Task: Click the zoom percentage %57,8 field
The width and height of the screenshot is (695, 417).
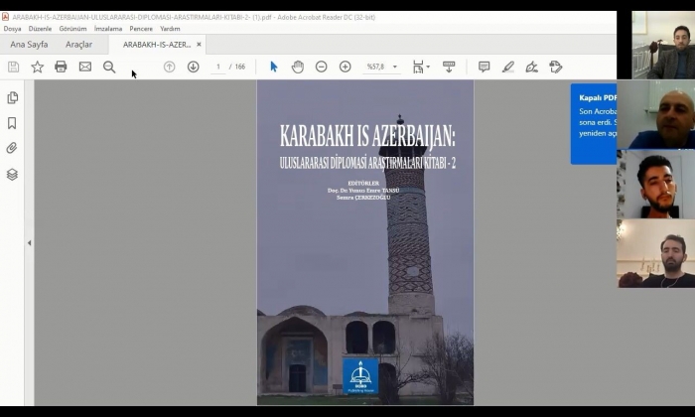Action: pos(375,67)
